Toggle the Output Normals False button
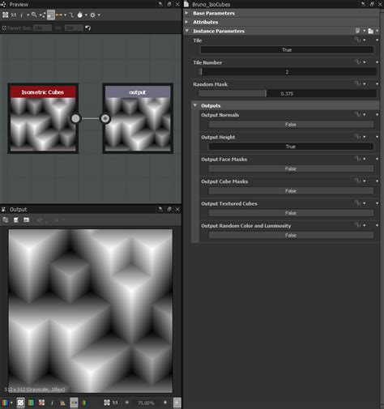The height and width of the screenshot is (409, 384). point(291,125)
